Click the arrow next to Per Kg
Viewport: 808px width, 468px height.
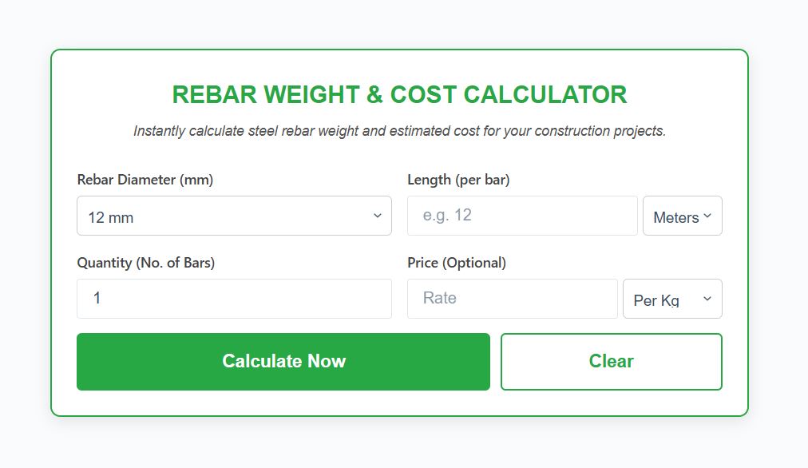point(706,298)
